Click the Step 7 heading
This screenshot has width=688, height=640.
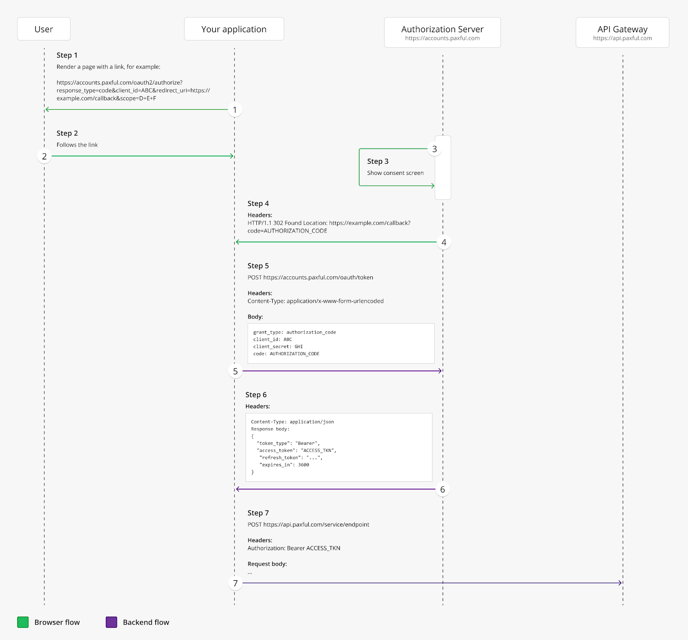point(258,513)
